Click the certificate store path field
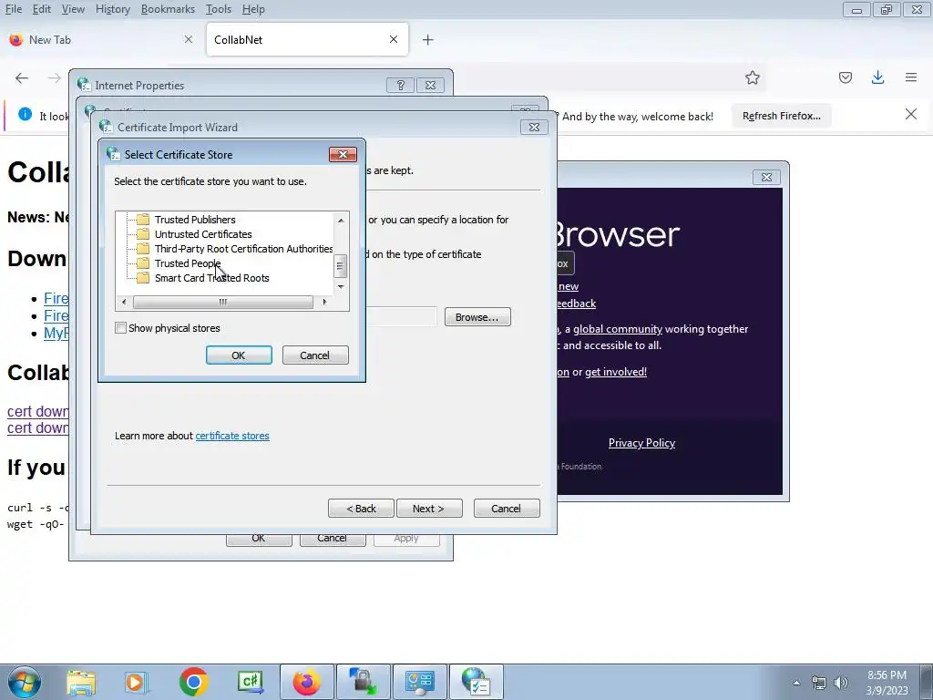This screenshot has height=700, width=933. pos(401,316)
